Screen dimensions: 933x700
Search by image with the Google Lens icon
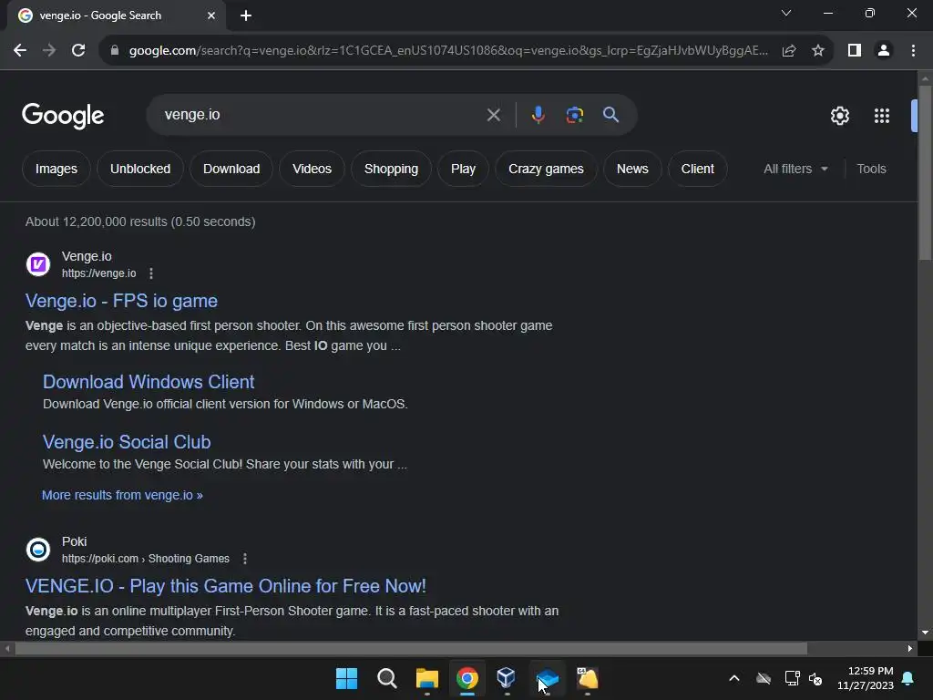pos(575,114)
